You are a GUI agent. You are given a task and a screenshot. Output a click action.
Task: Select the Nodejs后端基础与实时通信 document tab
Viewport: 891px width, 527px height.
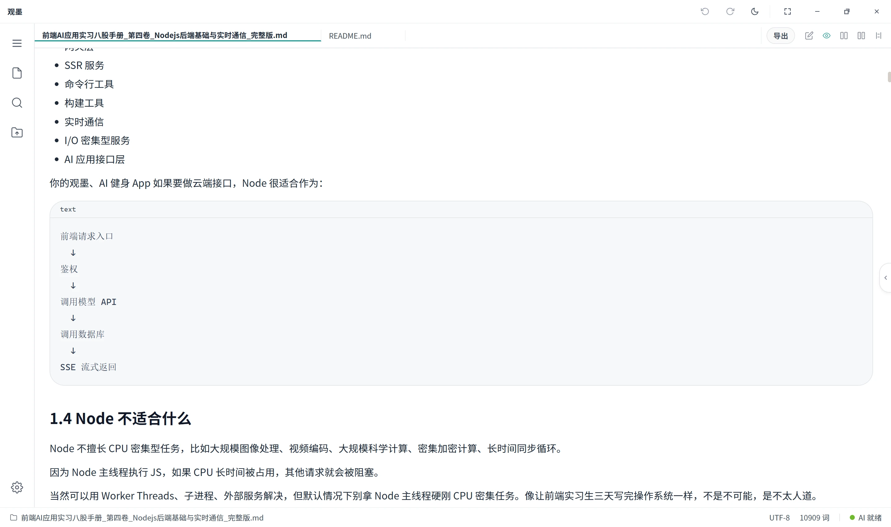coord(178,35)
